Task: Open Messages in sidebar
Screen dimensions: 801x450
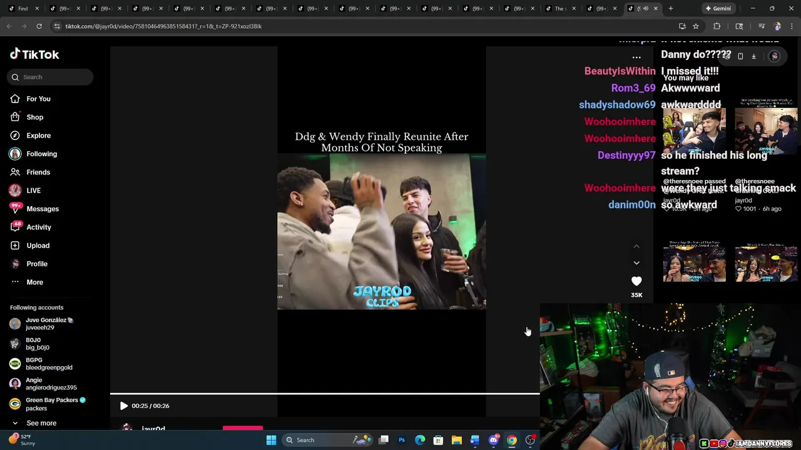Action: (x=34, y=209)
